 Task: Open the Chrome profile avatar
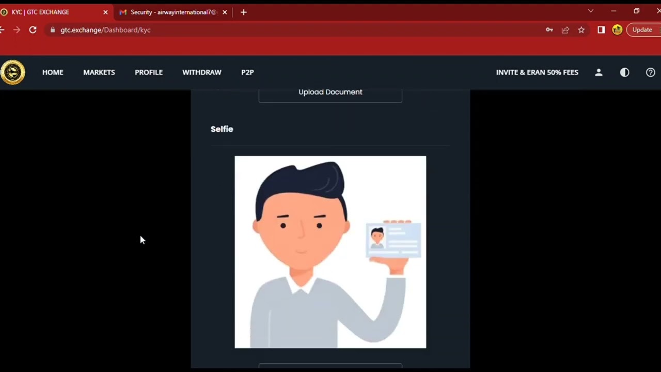(617, 30)
